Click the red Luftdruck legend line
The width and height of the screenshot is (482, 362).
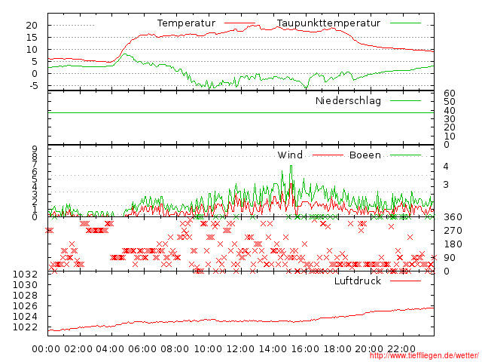pyautogui.click(x=405, y=281)
